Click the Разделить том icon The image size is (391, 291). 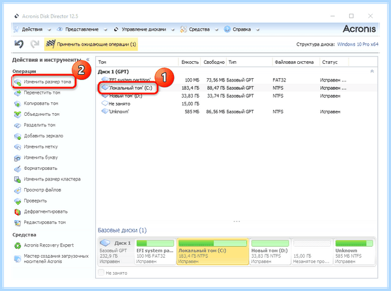click(18, 126)
